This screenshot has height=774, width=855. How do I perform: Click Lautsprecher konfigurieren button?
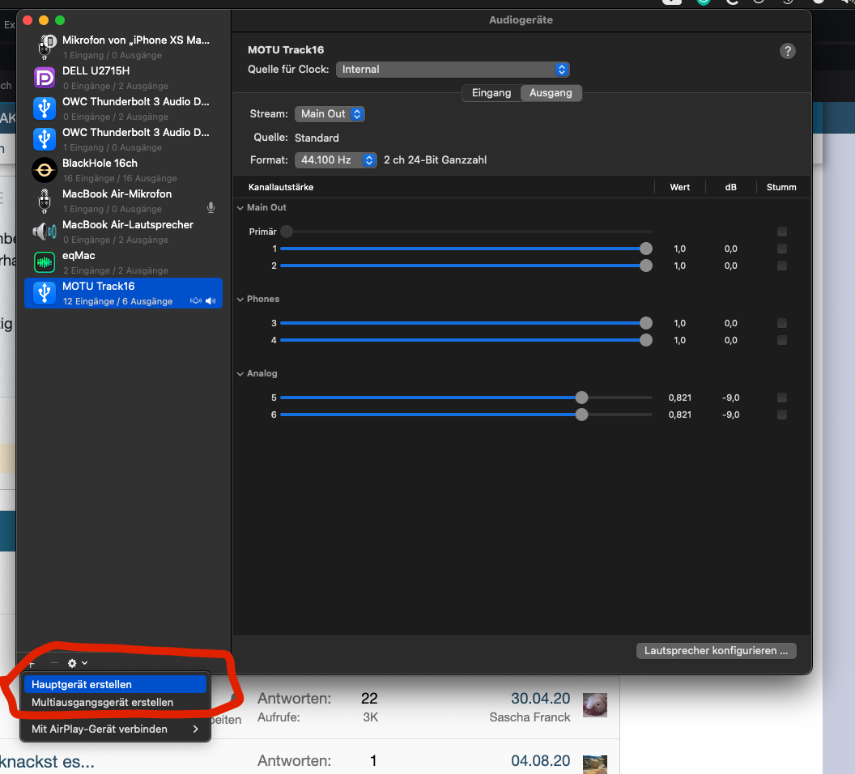(x=716, y=651)
